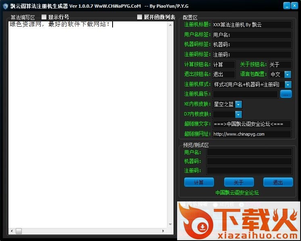Click the browse music file button

point(286,94)
